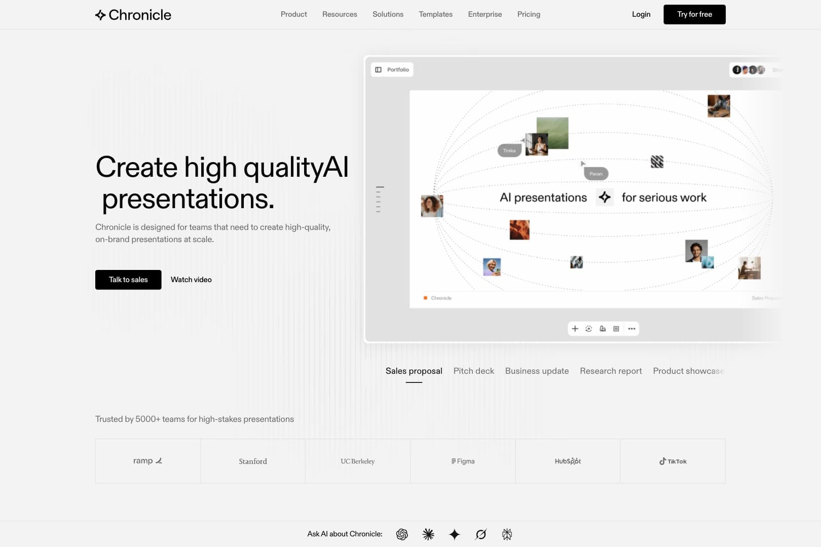Open the three-dots more menu in slide toolbar
The image size is (821, 547).
(631, 329)
